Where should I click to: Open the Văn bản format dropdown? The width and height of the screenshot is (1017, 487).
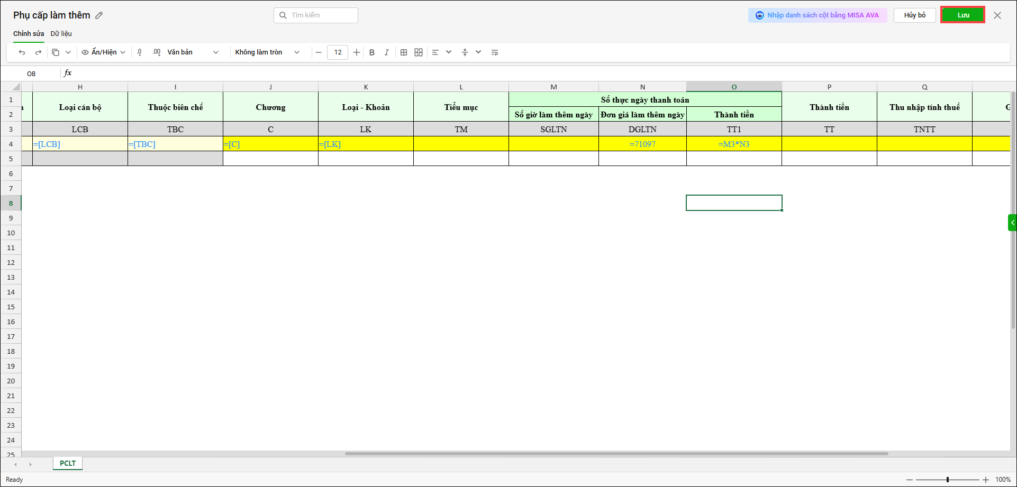click(193, 52)
